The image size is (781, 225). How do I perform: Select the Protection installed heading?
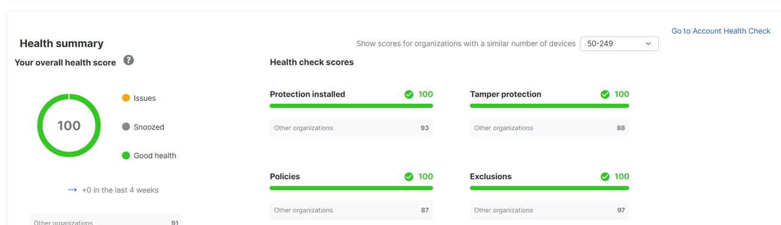[307, 94]
